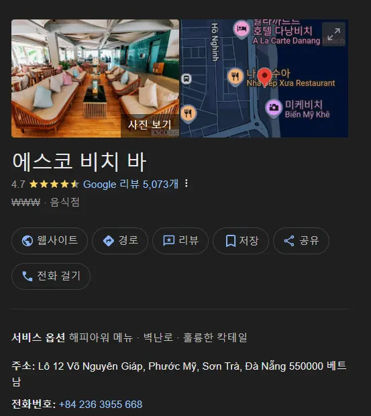Click the 리뷰 review button
This screenshot has width=371, height=416.
pos(180,241)
